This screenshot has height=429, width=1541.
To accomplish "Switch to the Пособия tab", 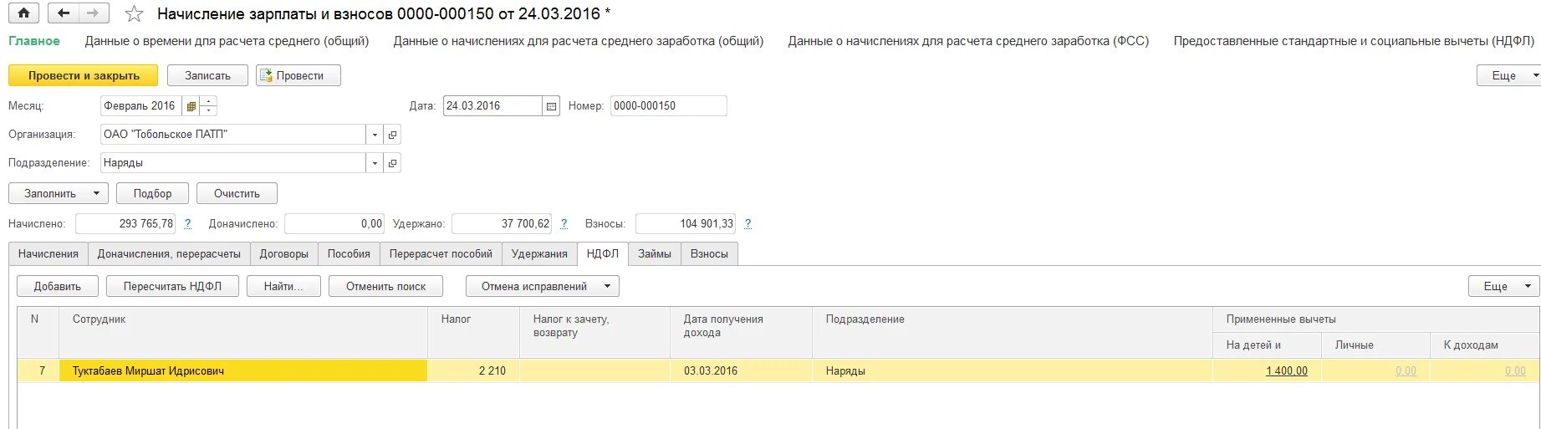I will coord(349,253).
